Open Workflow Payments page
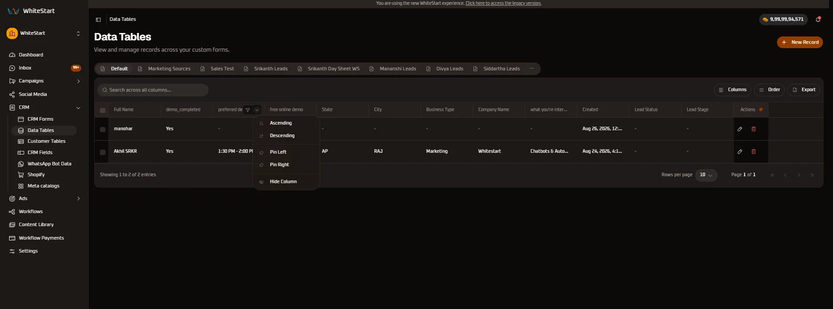The width and height of the screenshot is (833, 309). pyautogui.click(x=41, y=238)
